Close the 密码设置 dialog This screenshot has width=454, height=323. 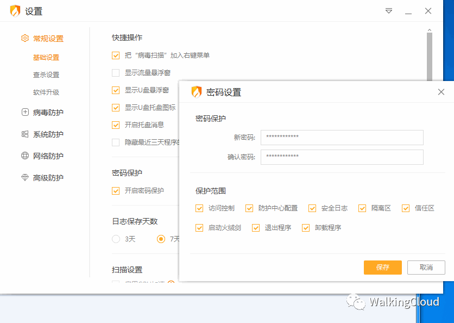click(x=441, y=92)
